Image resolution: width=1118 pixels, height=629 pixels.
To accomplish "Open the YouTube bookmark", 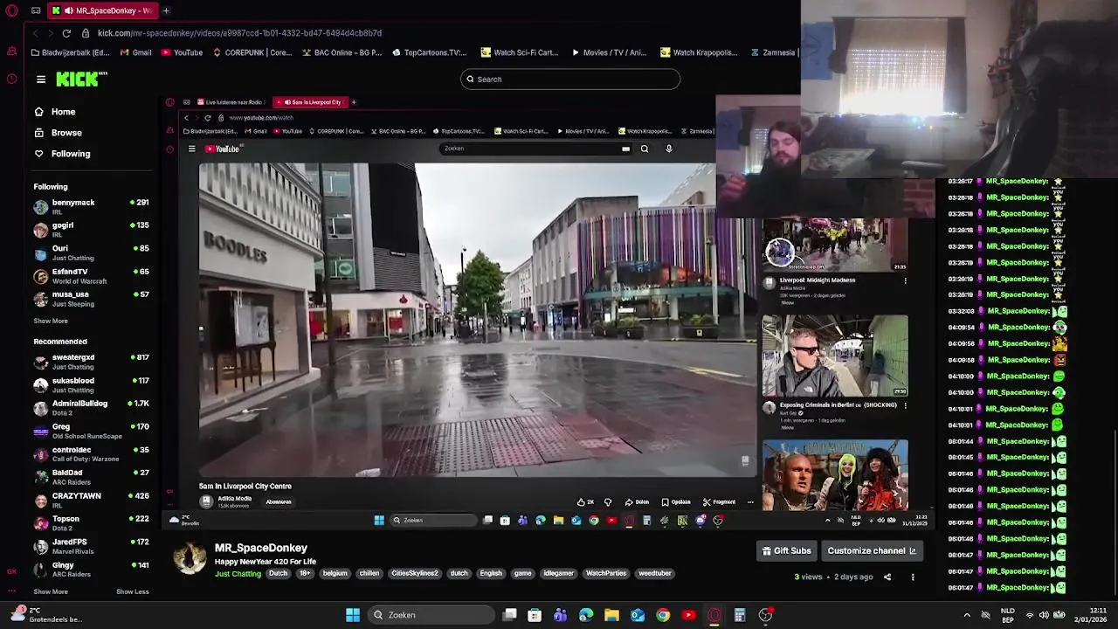I will tap(182, 52).
